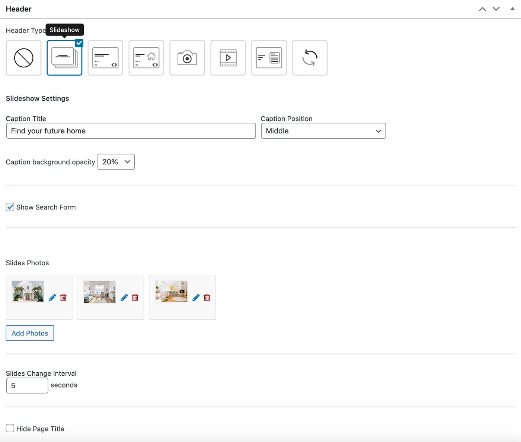Move Header panel up with chevron
This screenshot has height=442, width=521.
pos(482,9)
